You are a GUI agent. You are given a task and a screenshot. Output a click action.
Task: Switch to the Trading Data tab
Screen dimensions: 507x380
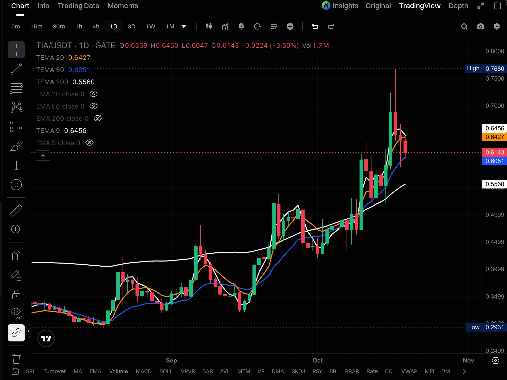pos(78,6)
